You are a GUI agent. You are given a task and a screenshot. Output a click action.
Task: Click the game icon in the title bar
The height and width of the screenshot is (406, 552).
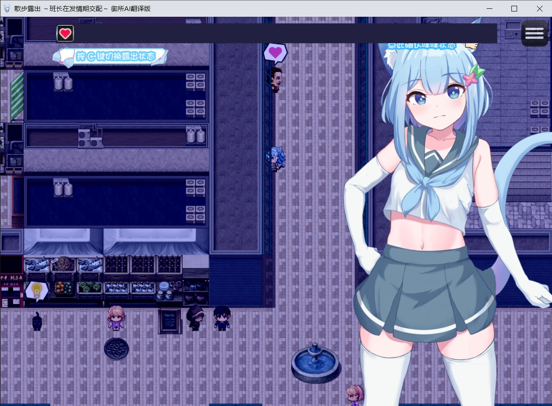coord(7,8)
